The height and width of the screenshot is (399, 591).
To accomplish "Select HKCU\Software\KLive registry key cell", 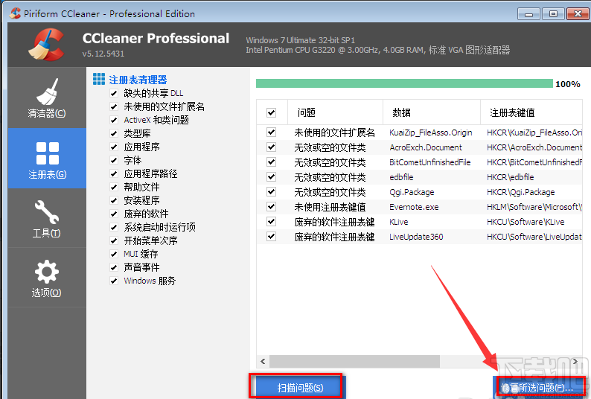I will pos(525,222).
